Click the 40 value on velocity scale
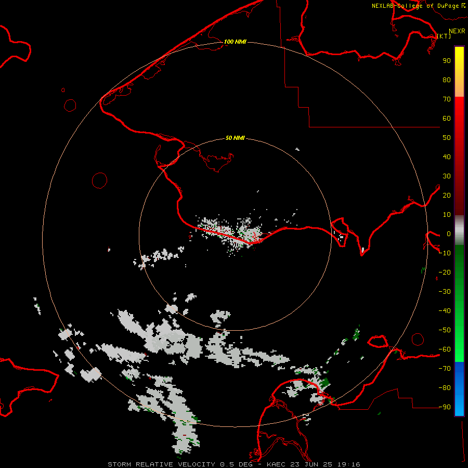The height and width of the screenshot is (468, 468). pos(447,157)
